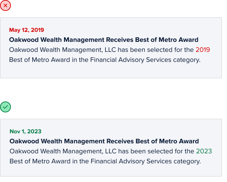Click 'Oakwood Wealth Management, LLC' in the 2019 card body
227x182 pixels.
click(63, 50)
